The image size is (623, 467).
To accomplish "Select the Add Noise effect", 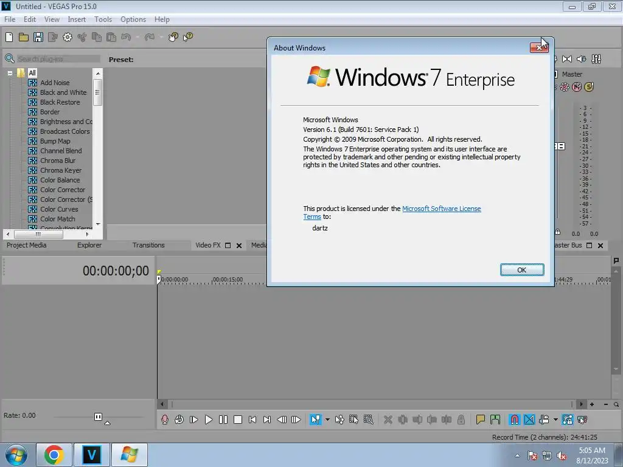I will coord(55,83).
